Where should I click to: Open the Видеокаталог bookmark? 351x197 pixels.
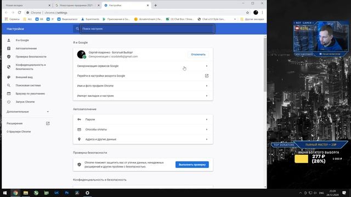(67, 19)
